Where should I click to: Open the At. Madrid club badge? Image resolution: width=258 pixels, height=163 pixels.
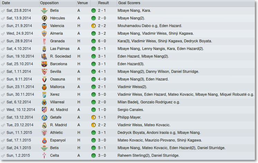44,110
